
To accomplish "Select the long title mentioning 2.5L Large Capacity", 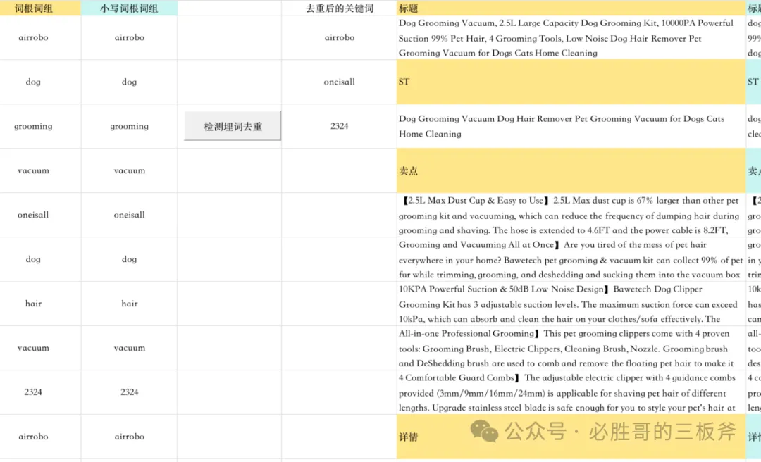I will point(571,38).
